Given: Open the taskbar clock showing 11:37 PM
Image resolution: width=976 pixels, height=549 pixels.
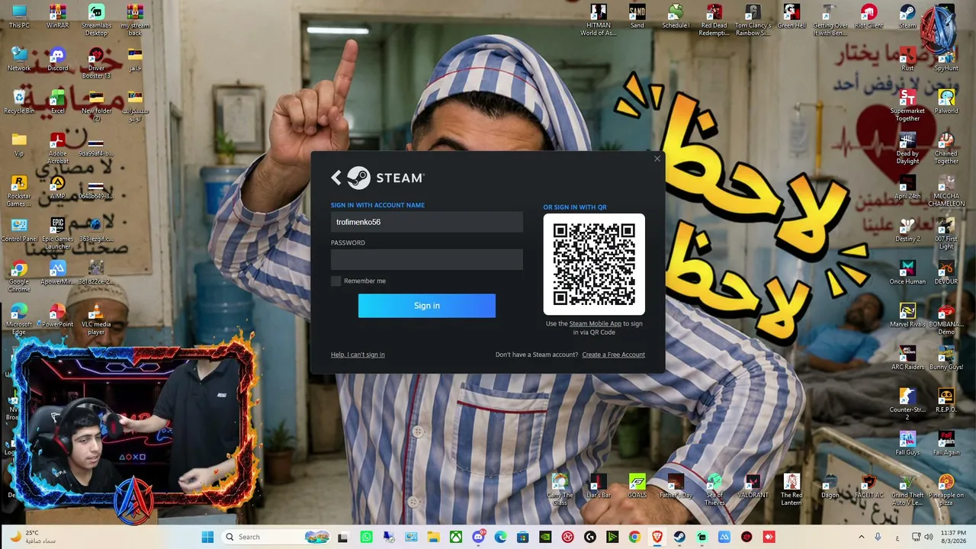Looking at the screenshot, I should [x=953, y=537].
